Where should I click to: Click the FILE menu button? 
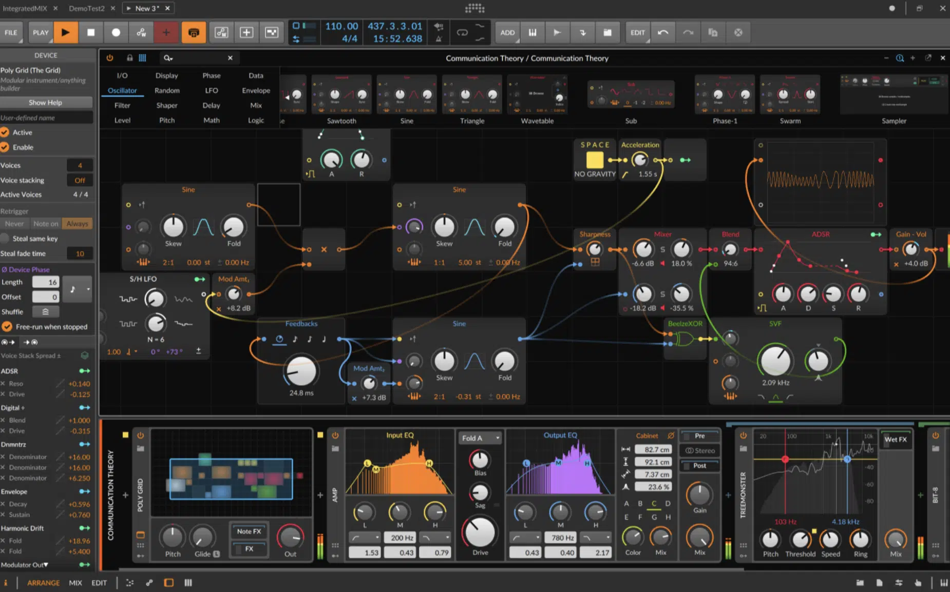11,32
